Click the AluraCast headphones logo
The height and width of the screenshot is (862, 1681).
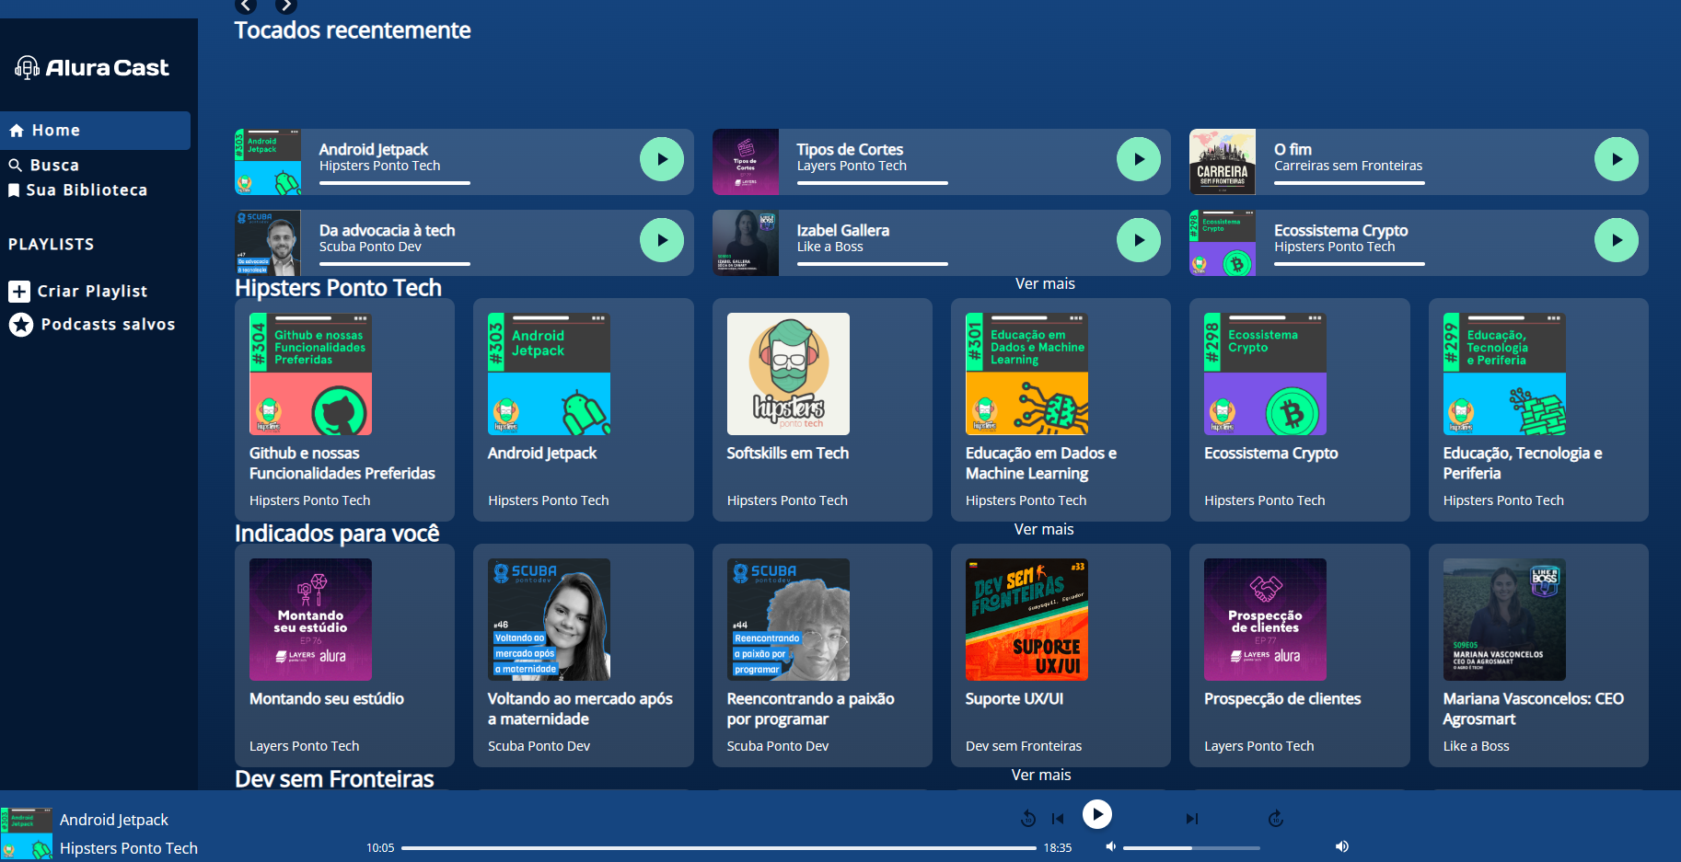(28, 66)
